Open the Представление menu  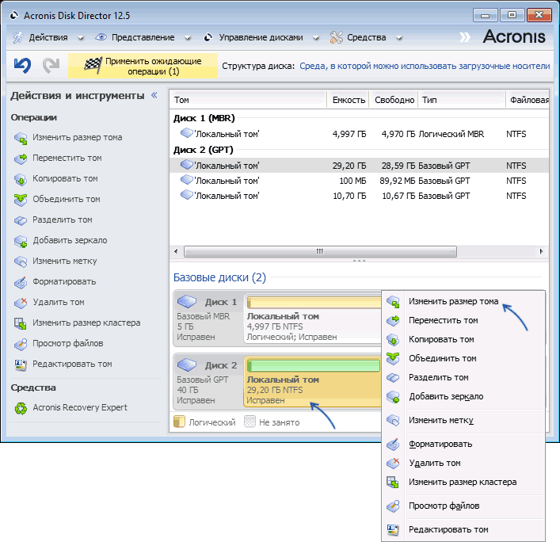143,37
